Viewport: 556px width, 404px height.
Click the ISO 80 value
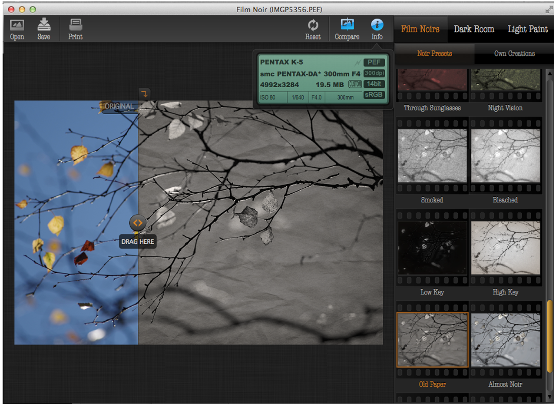pyautogui.click(x=268, y=97)
